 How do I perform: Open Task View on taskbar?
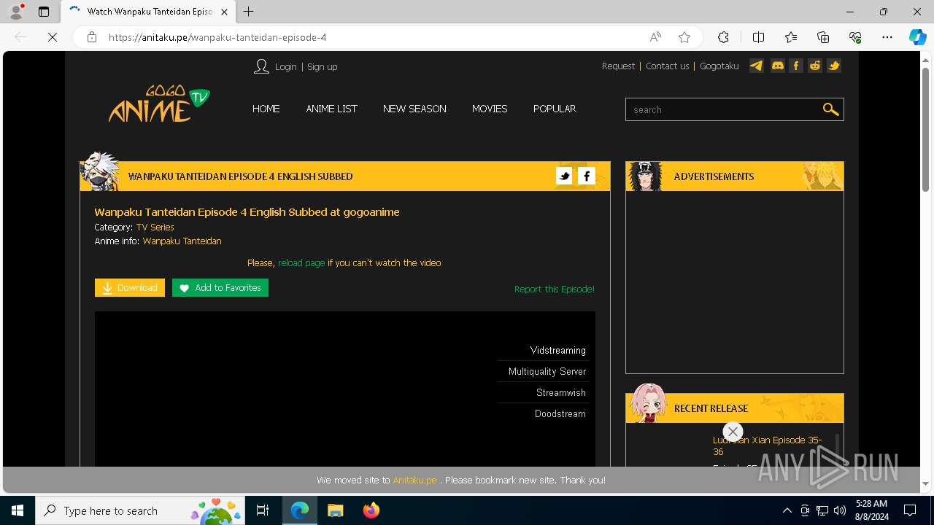[263, 510]
